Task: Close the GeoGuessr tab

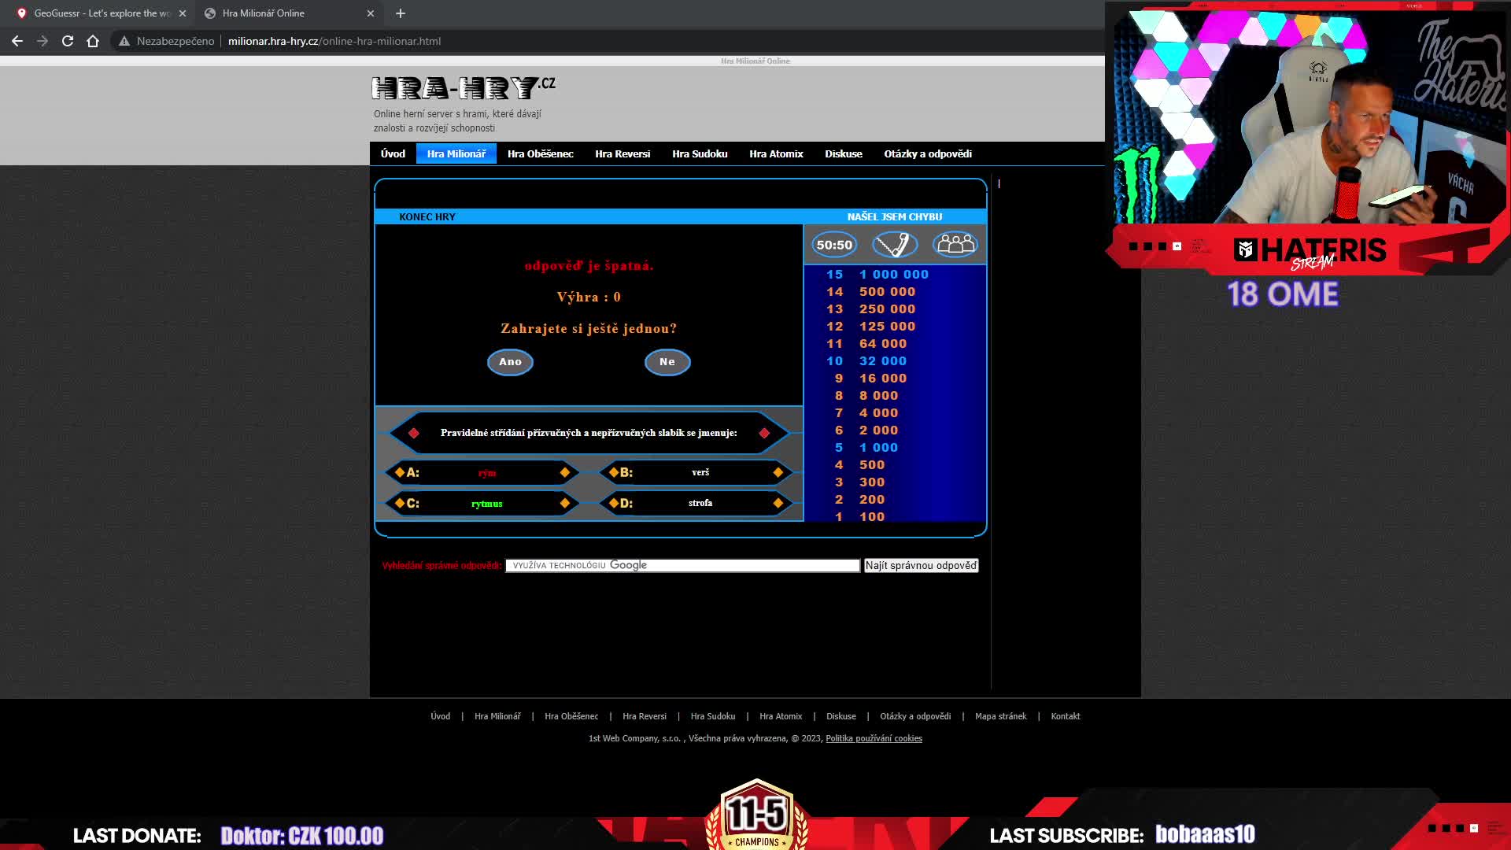Action: click(183, 13)
